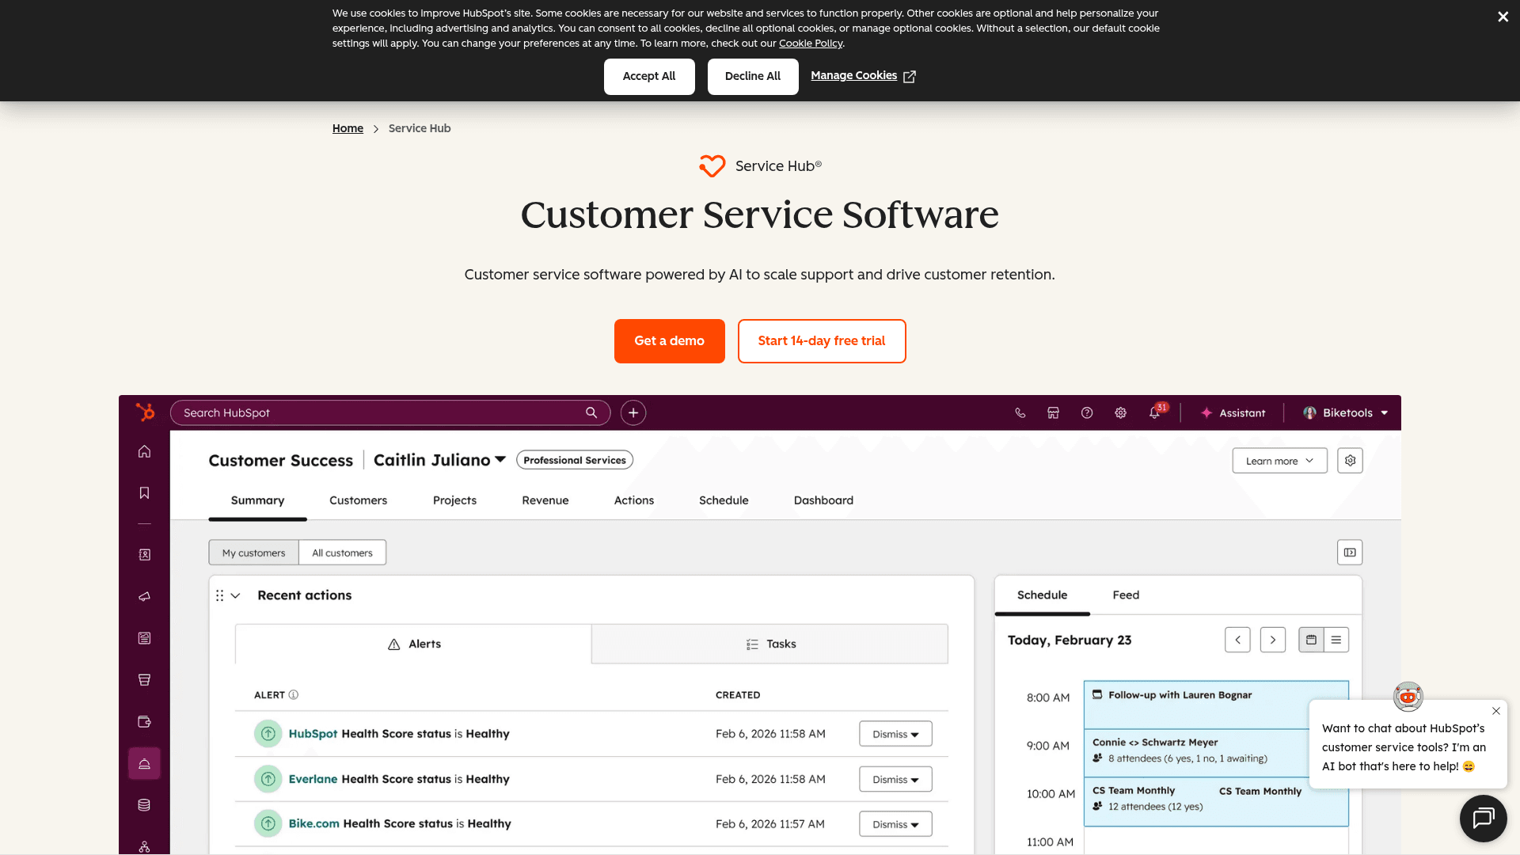
Task: Open Follow-up with Lauren Bognar event
Action: [1216, 704]
